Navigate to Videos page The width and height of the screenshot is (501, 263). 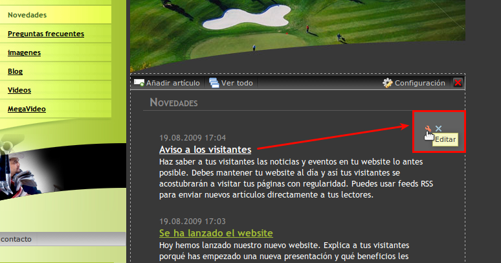[19, 90]
